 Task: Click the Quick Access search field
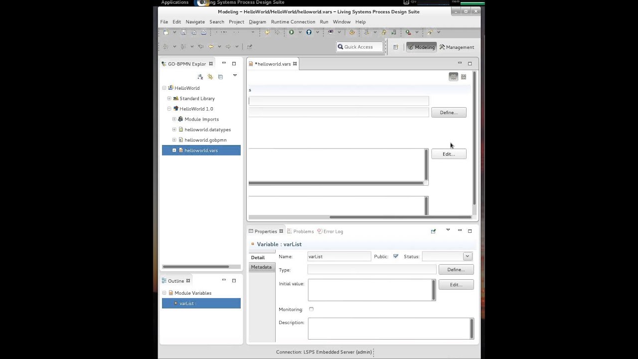pyautogui.click(x=359, y=47)
